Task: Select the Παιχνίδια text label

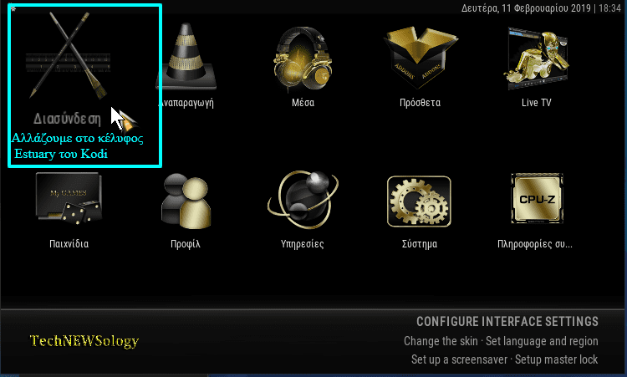Action: 69,244
